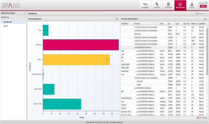This screenshot has width=209, height=124.
Task: Select Dashboard in the monitoring menu
Action: point(13,22)
